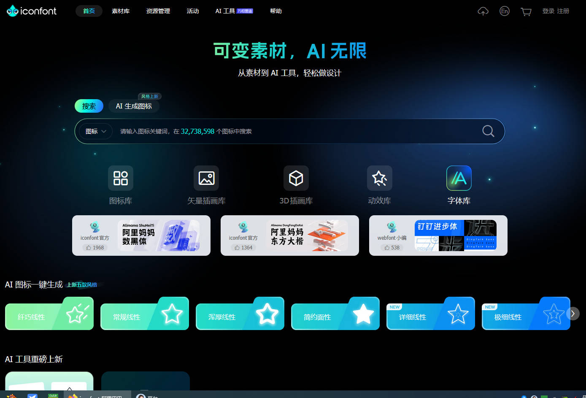This screenshot has height=398, width=586.
Task: Click the 登录 link
Action: click(x=548, y=11)
